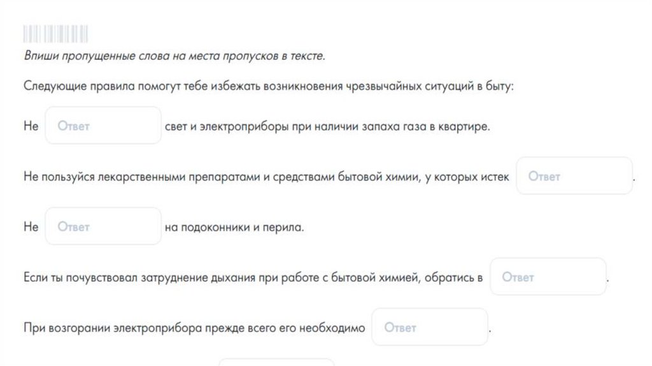Click the answer field before "свет и электроприборы"

103,126
